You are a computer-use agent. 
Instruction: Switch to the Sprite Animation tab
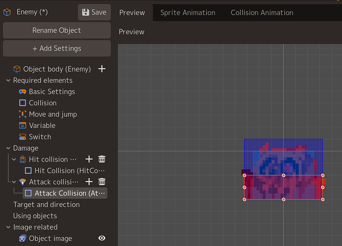click(188, 13)
